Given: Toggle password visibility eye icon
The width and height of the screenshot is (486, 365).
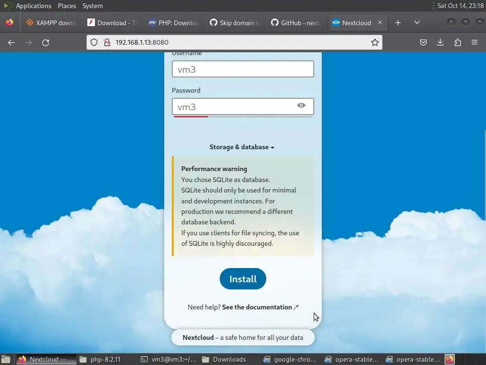Looking at the screenshot, I should 301,106.
